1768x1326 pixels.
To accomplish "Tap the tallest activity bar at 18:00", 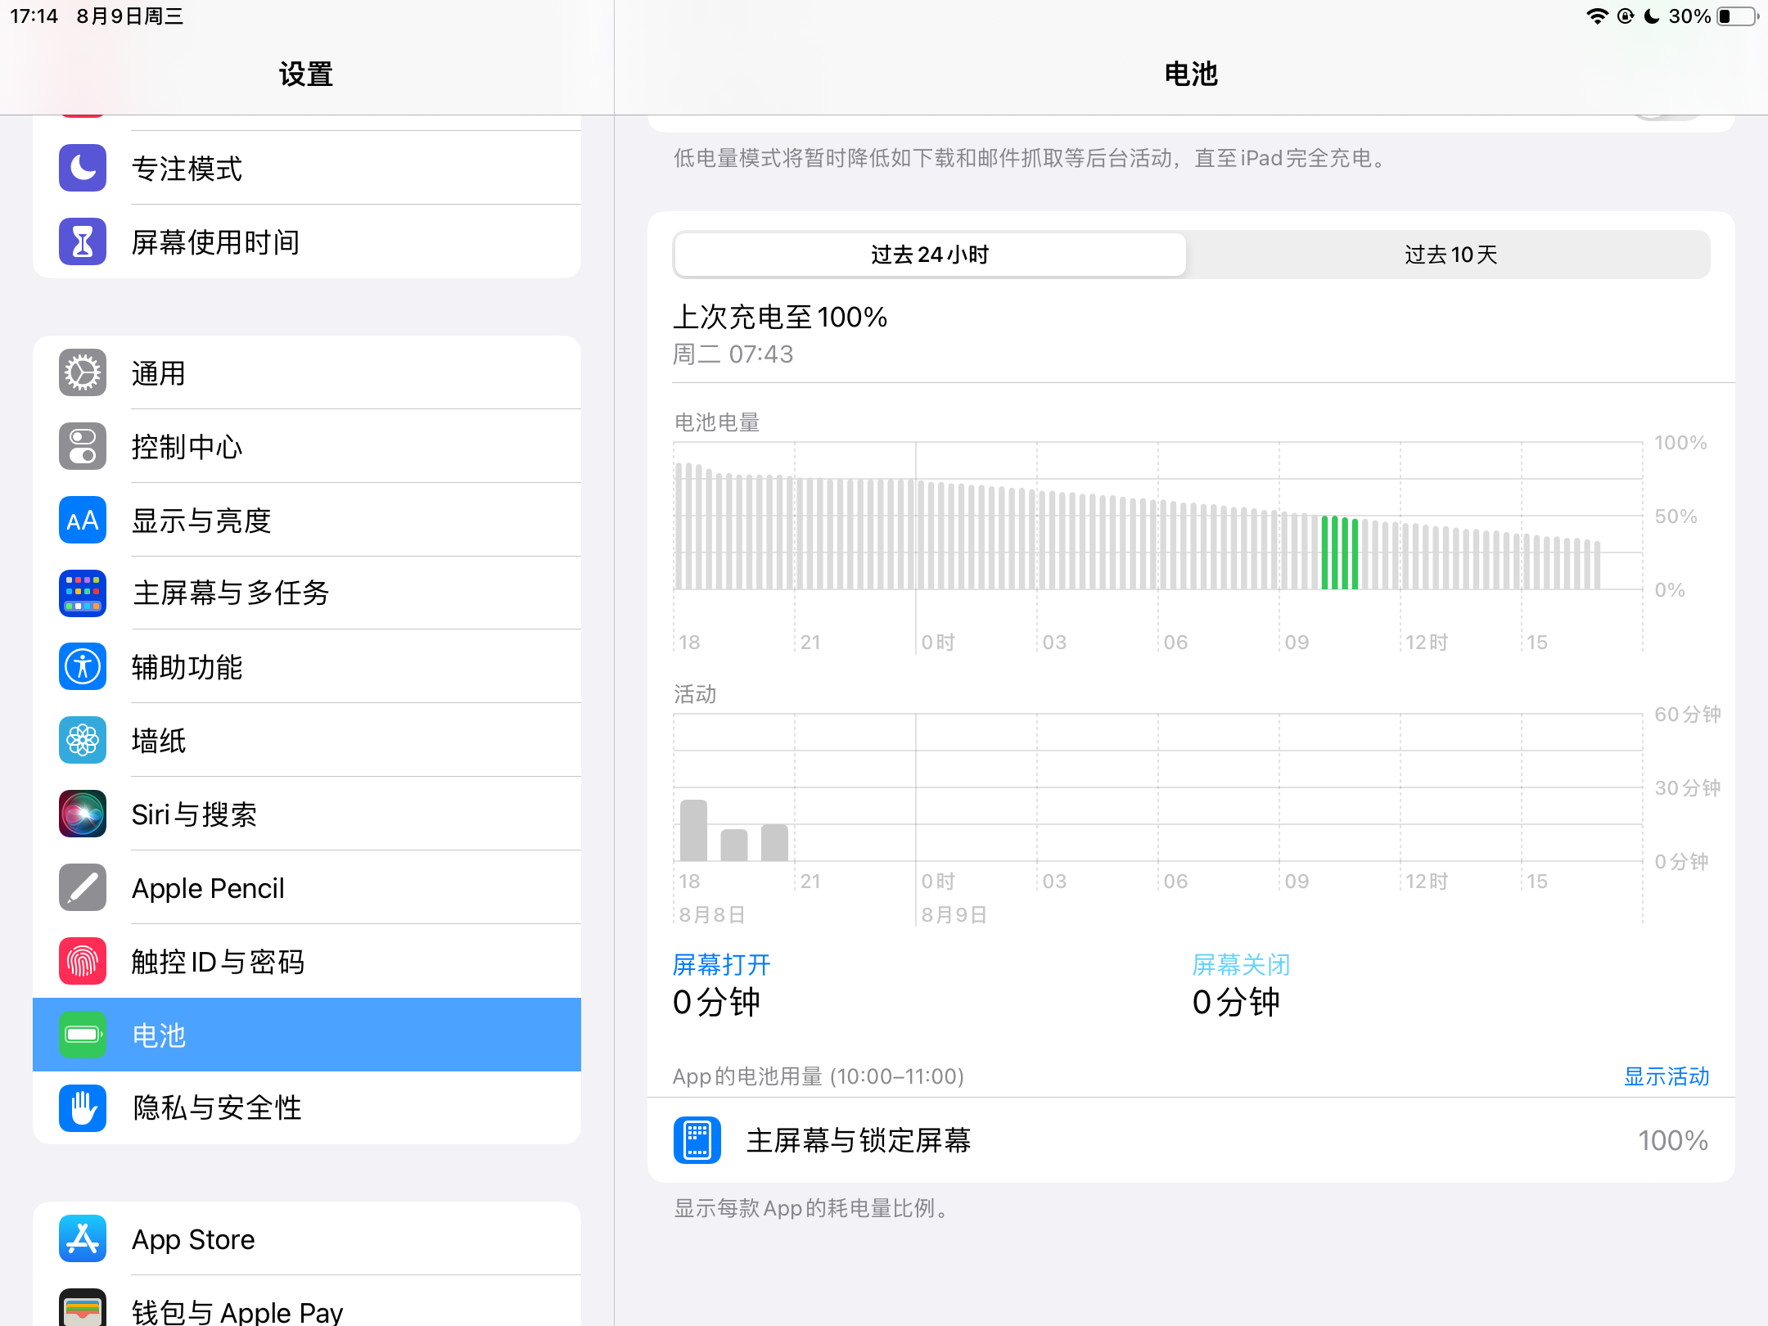I will [693, 831].
